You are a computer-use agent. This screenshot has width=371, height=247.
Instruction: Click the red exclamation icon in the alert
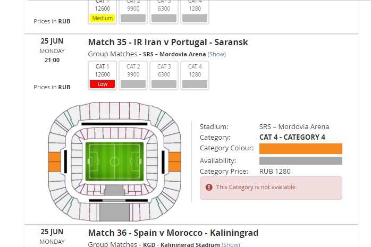click(x=209, y=187)
